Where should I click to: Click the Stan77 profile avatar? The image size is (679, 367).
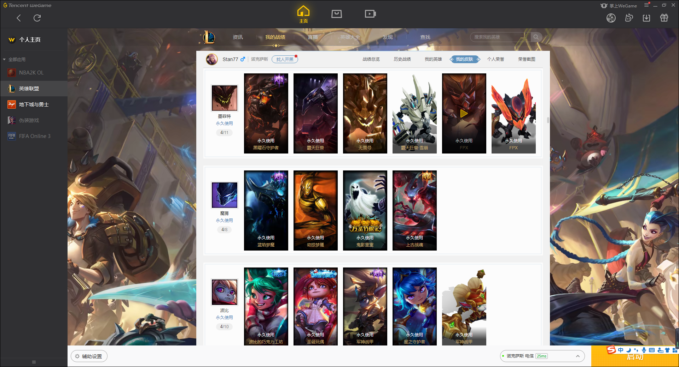pyautogui.click(x=212, y=59)
